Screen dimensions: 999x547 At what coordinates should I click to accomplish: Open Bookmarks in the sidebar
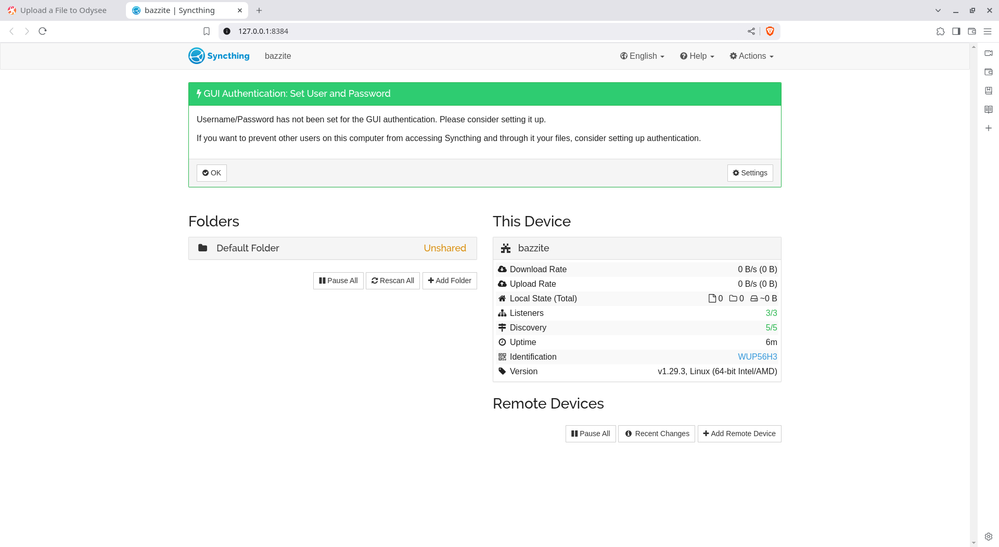click(989, 91)
